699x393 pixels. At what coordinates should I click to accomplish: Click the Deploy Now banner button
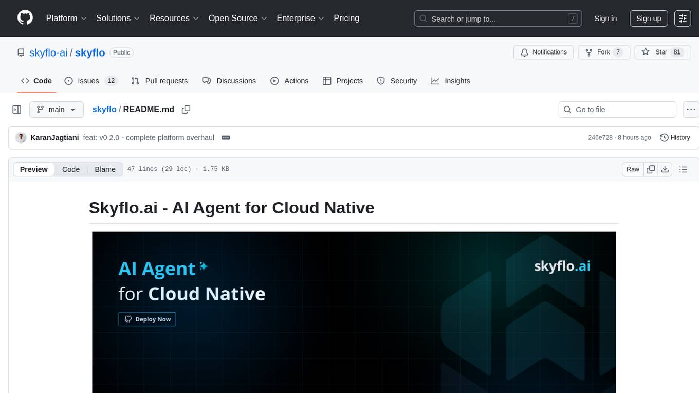pyautogui.click(x=148, y=319)
